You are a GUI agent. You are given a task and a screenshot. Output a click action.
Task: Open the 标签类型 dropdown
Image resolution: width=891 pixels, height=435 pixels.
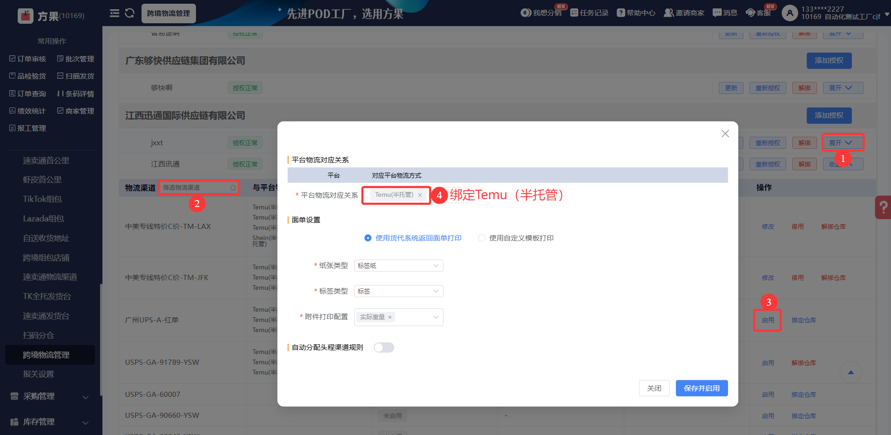398,291
